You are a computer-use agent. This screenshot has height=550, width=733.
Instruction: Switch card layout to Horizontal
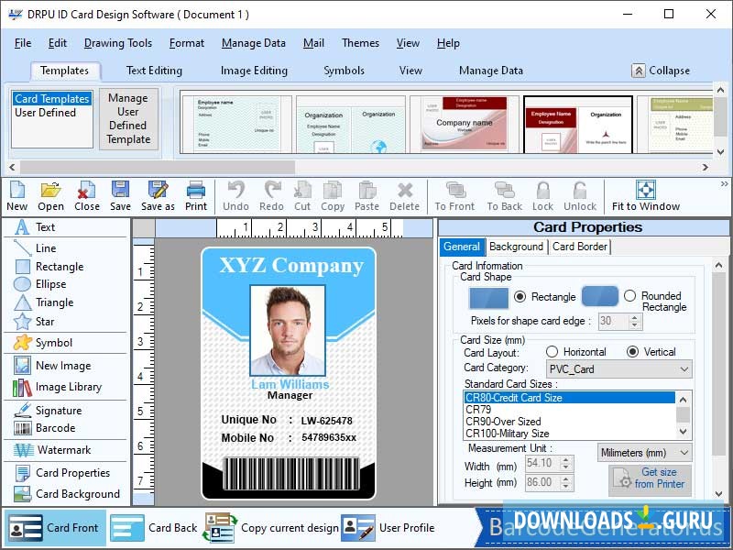click(552, 351)
